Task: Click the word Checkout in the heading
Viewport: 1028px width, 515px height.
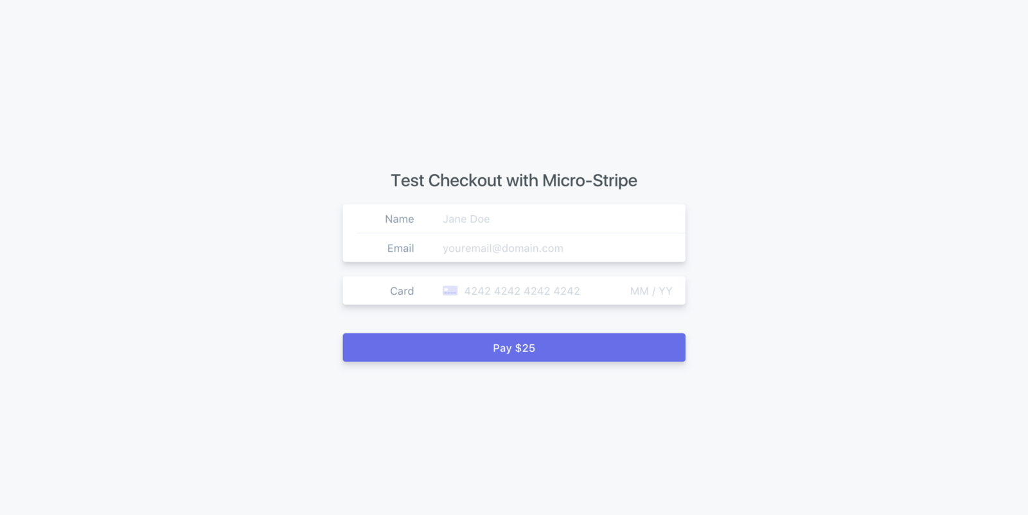Action: click(465, 180)
